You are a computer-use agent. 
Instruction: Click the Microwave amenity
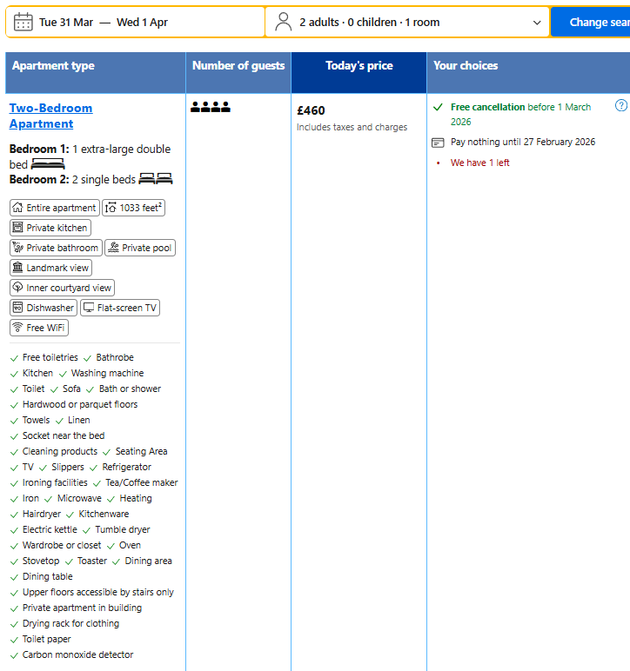79,498
